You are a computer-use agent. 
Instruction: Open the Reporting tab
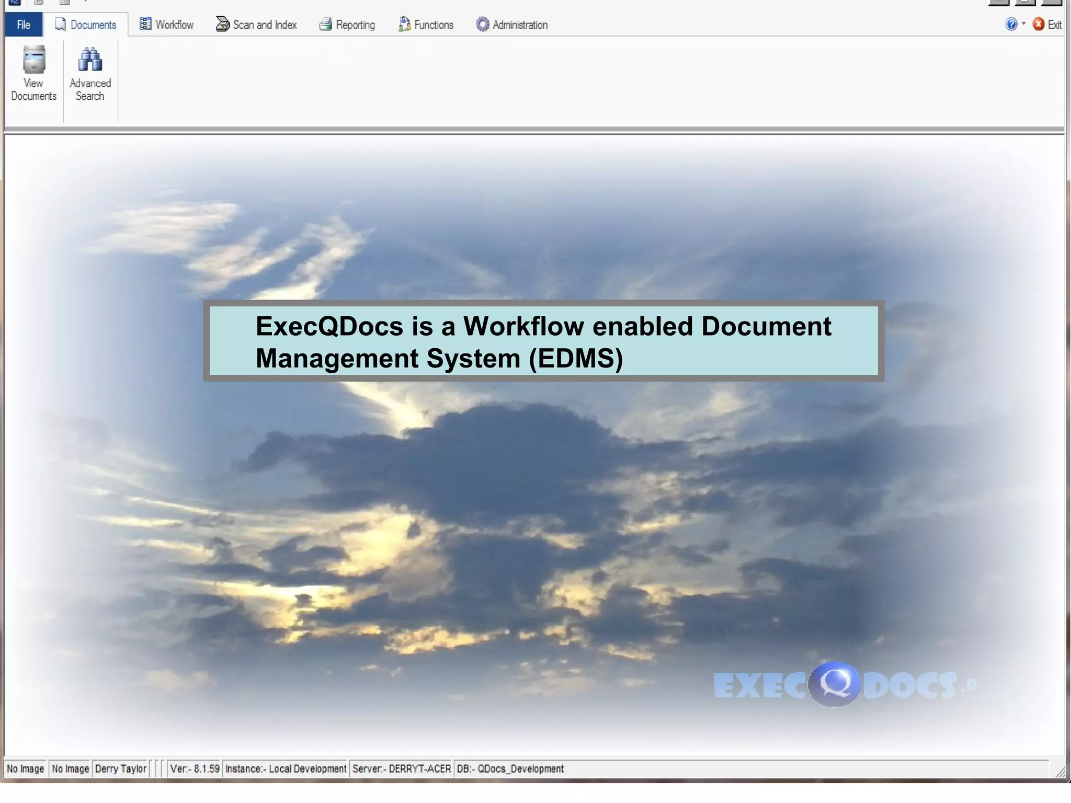click(x=355, y=25)
